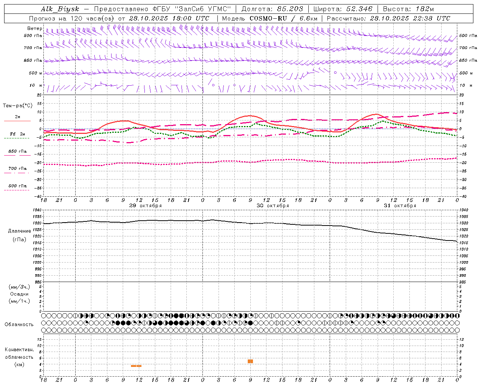
Task: Click the calm-wind circle in the 500 м row
Action: pyautogui.click(x=335, y=73)
